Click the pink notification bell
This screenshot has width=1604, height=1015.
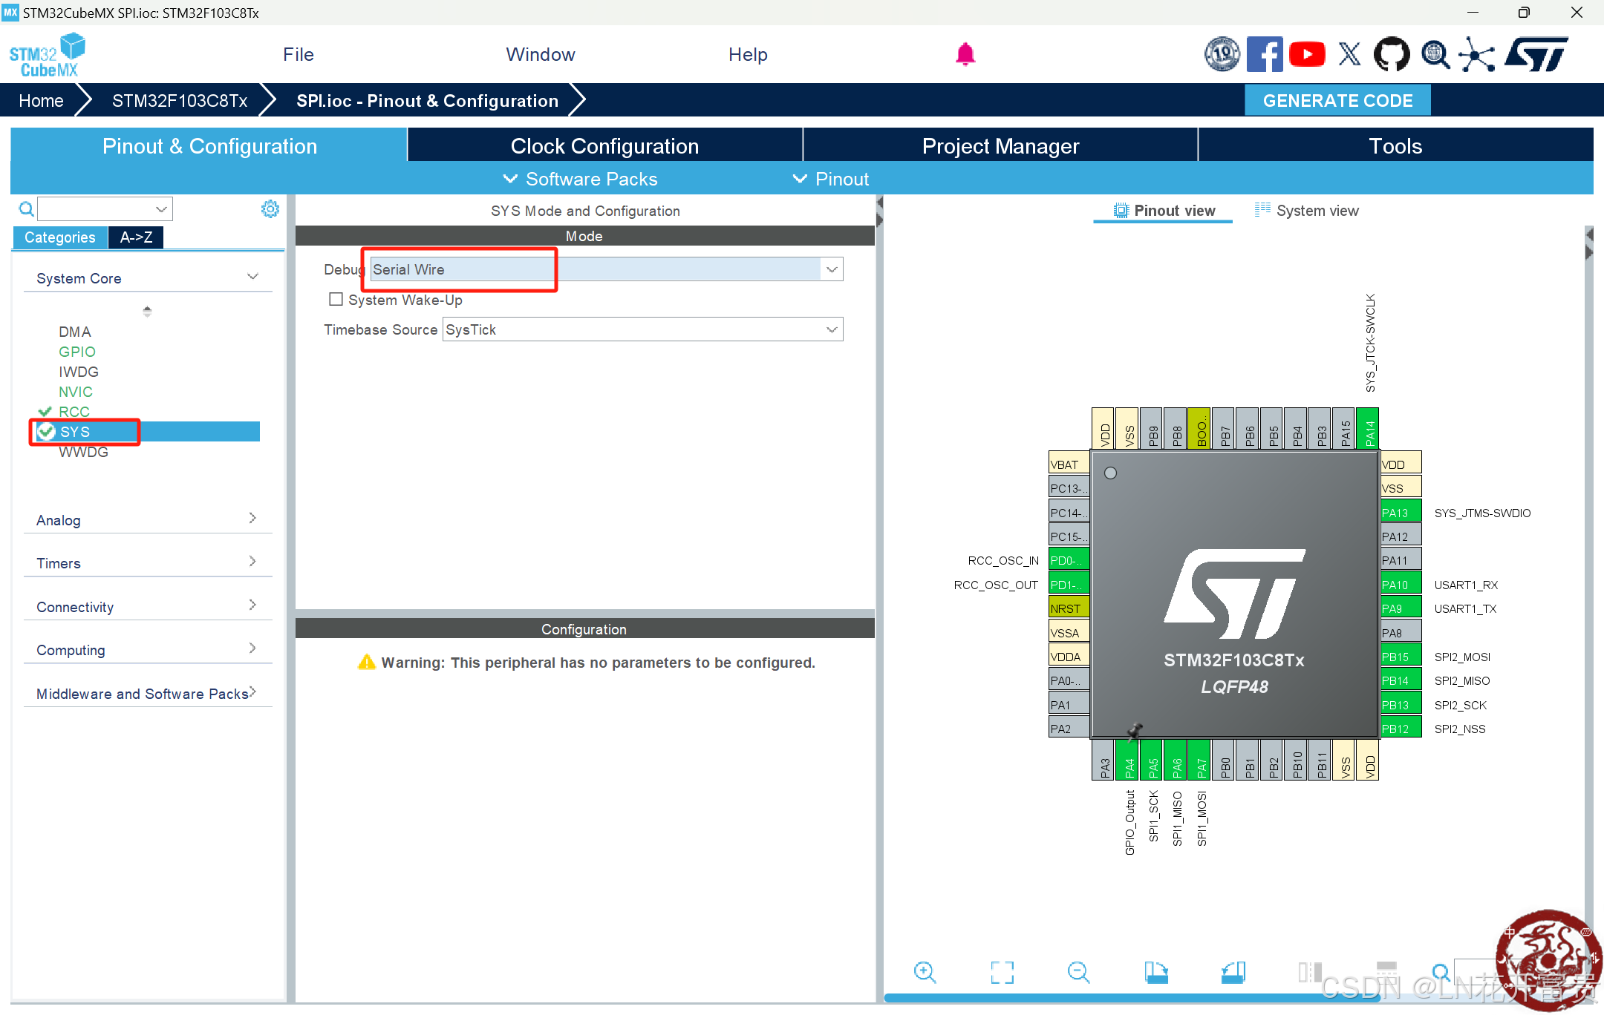(x=965, y=54)
